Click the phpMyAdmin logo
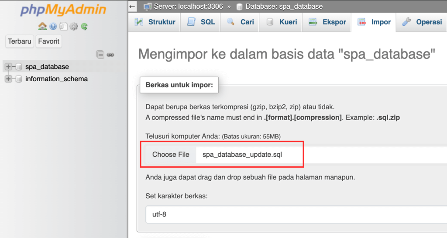This screenshot has height=238, width=447. pyautogui.click(x=63, y=10)
